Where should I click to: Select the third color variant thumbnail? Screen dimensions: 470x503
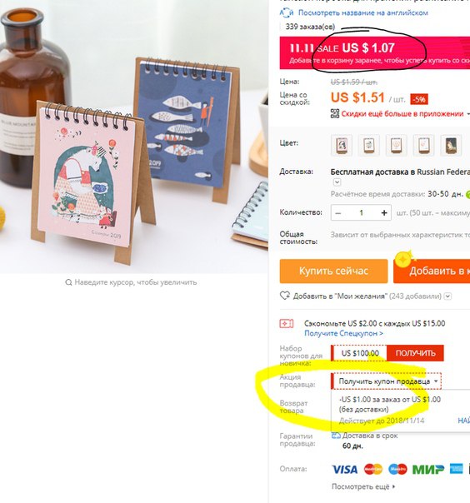tap(397, 145)
